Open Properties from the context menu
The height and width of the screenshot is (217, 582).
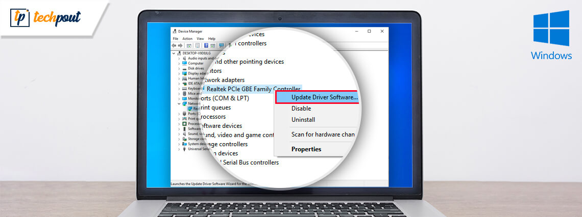306,149
